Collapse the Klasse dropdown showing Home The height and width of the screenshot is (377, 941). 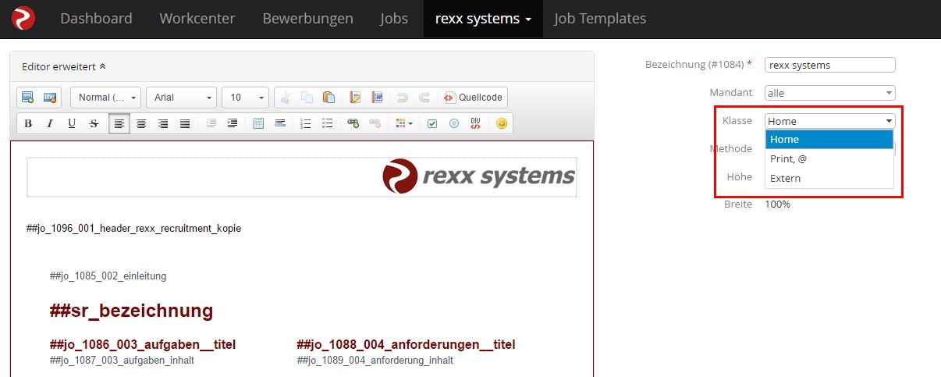click(830, 121)
